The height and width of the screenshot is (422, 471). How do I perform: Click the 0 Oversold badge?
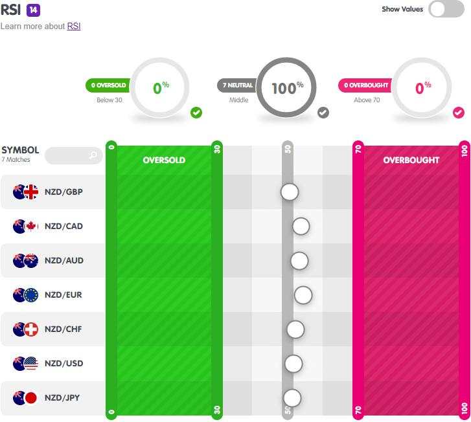tap(108, 85)
